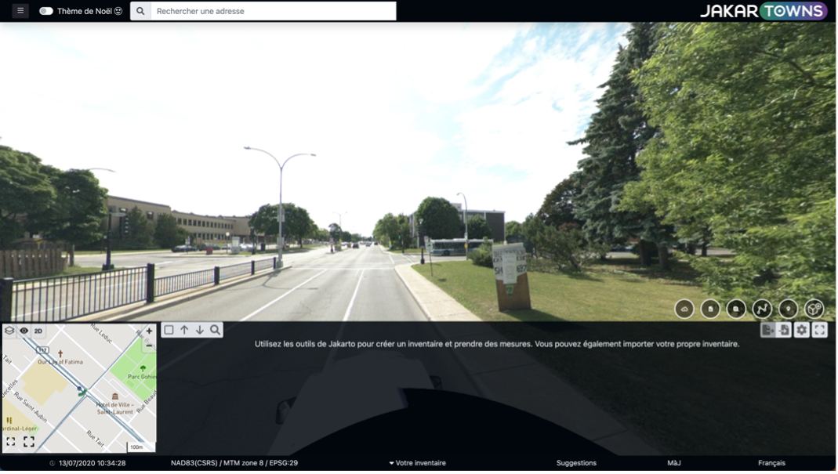Toggle 2D mode on the minimap
Viewport: 838px width, 474px height.
37,330
